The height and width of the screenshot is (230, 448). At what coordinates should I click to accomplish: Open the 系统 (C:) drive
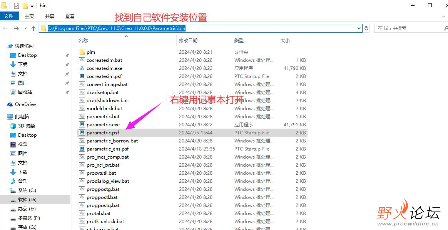click(27, 190)
